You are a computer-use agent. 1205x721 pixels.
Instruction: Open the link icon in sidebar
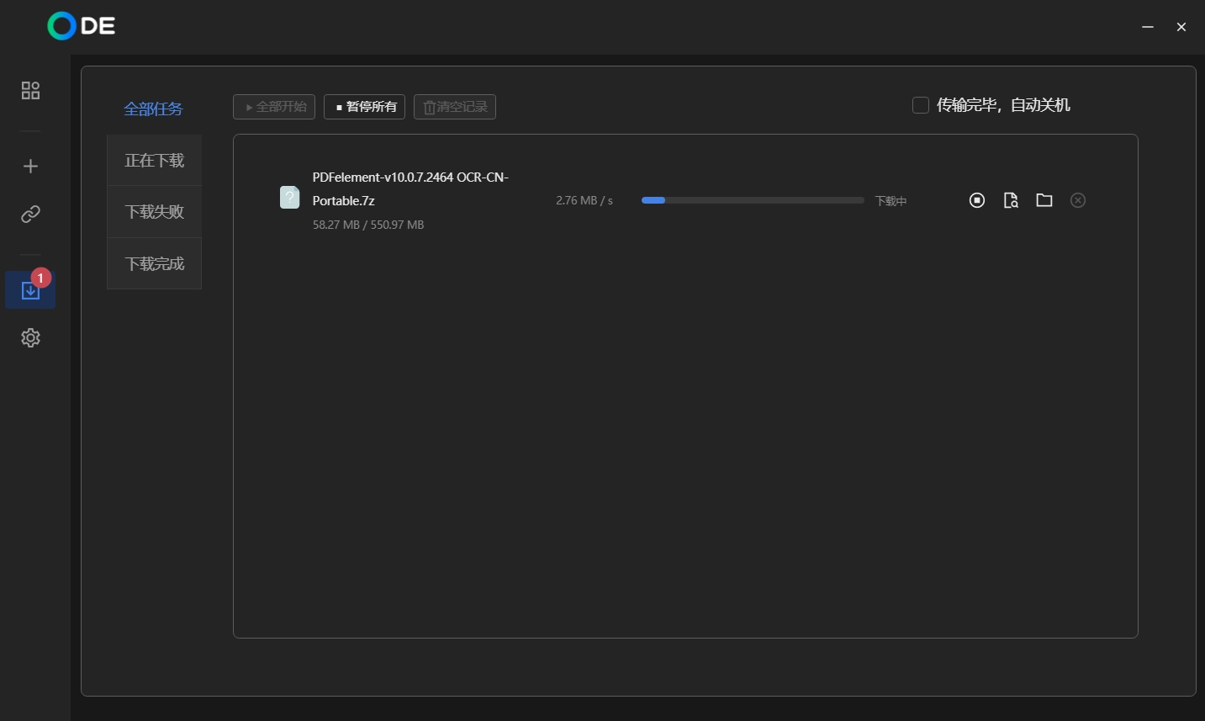pos(30,215)
